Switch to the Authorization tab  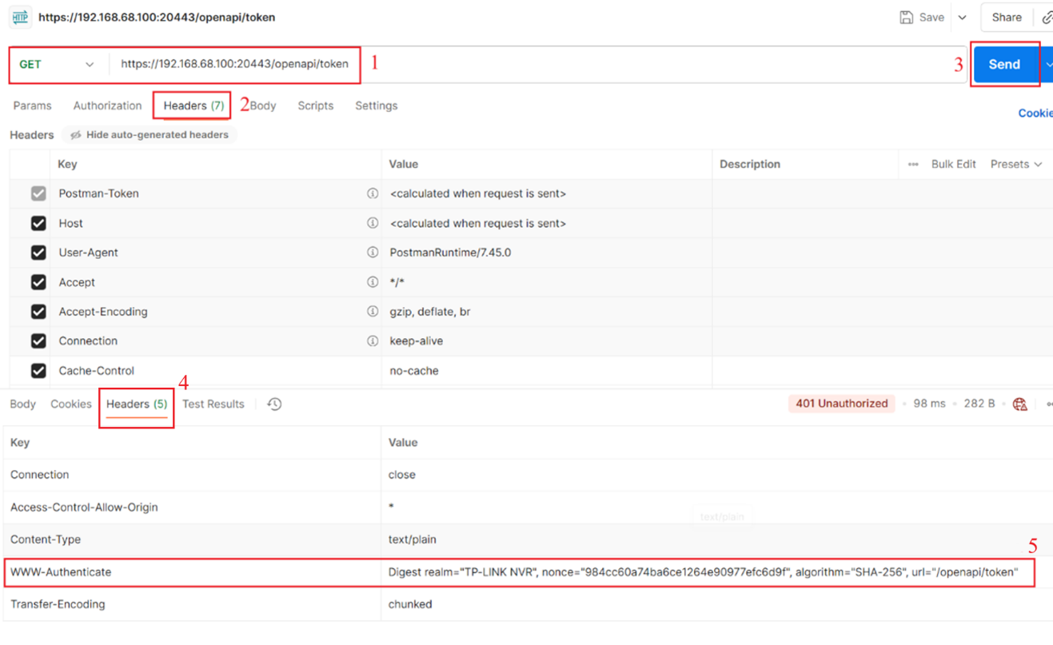107,106
